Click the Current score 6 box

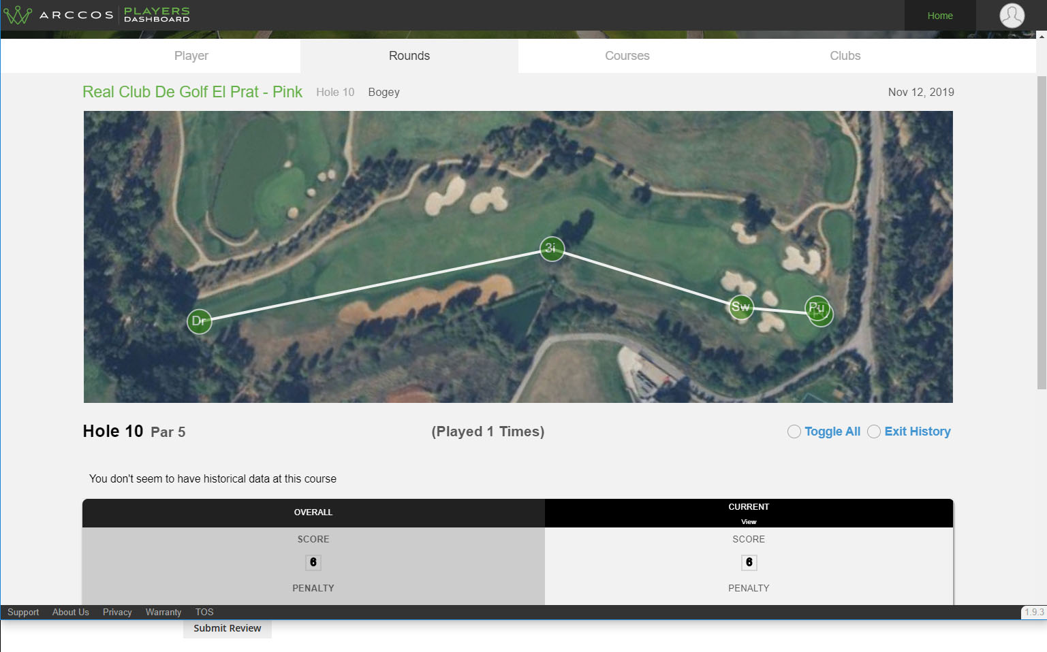749,562
